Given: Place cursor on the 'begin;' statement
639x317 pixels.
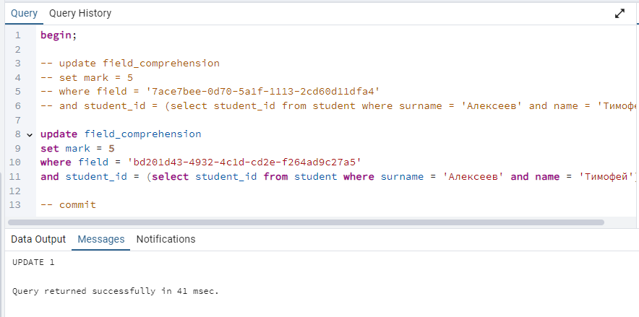Looking at the screenshot, I should [59, 35].
